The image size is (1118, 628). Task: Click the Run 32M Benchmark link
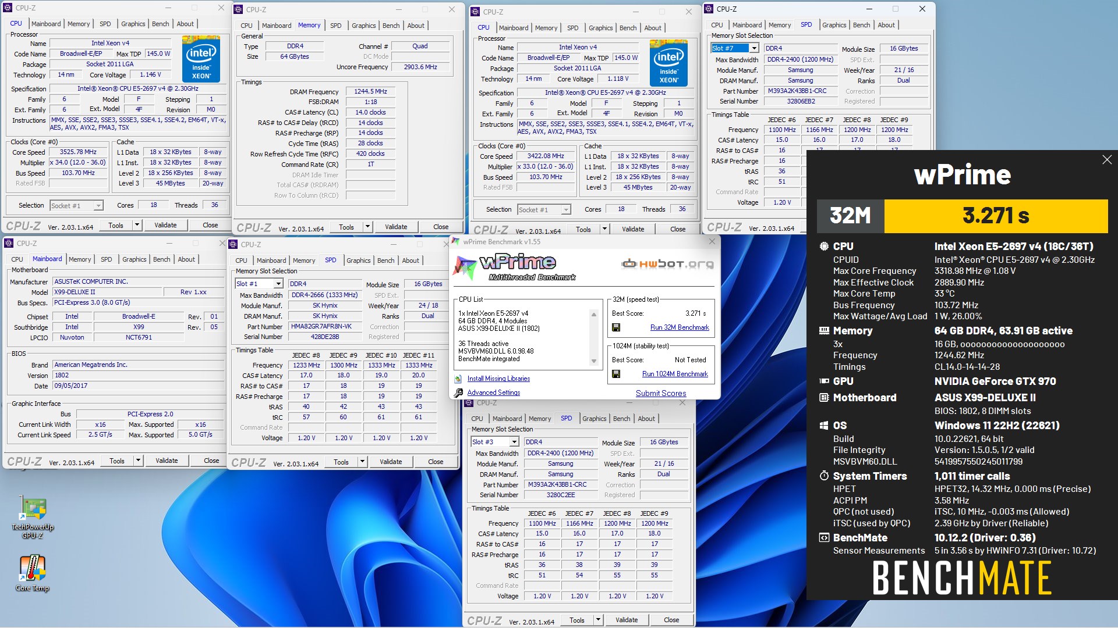click(680, 327)
